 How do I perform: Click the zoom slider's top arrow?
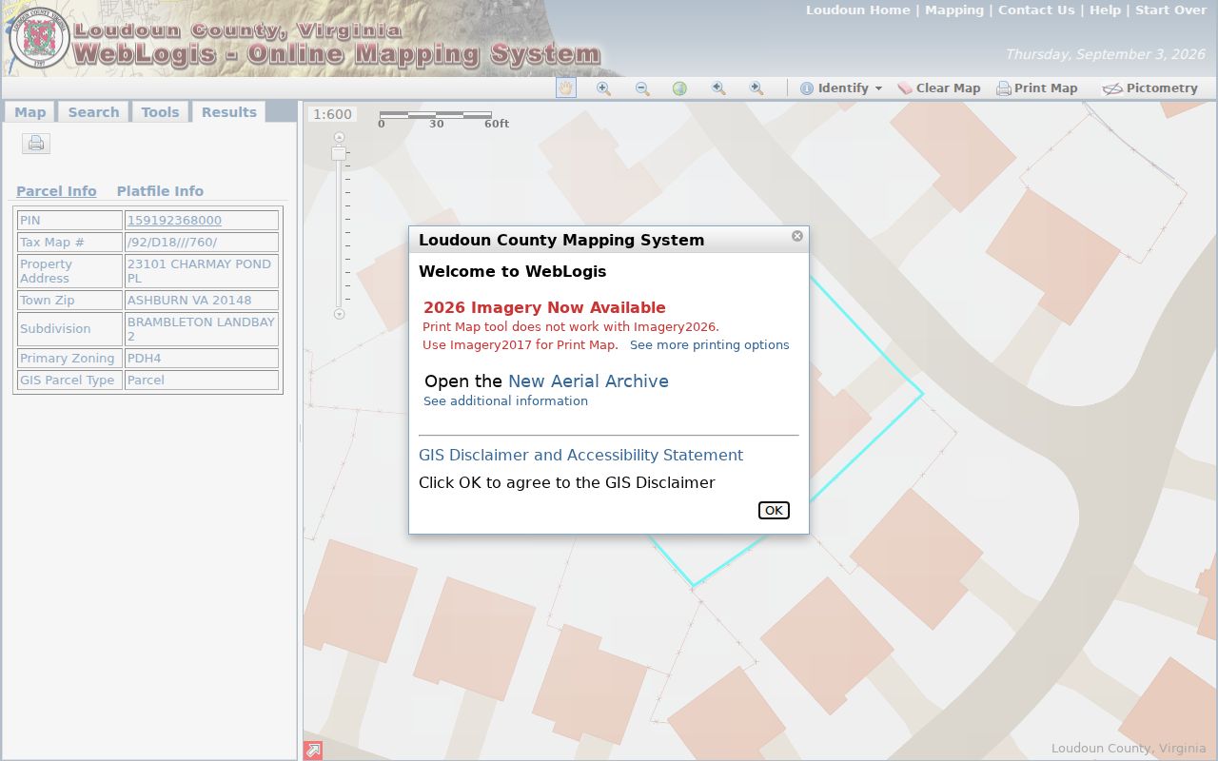(x=339, y=137)
